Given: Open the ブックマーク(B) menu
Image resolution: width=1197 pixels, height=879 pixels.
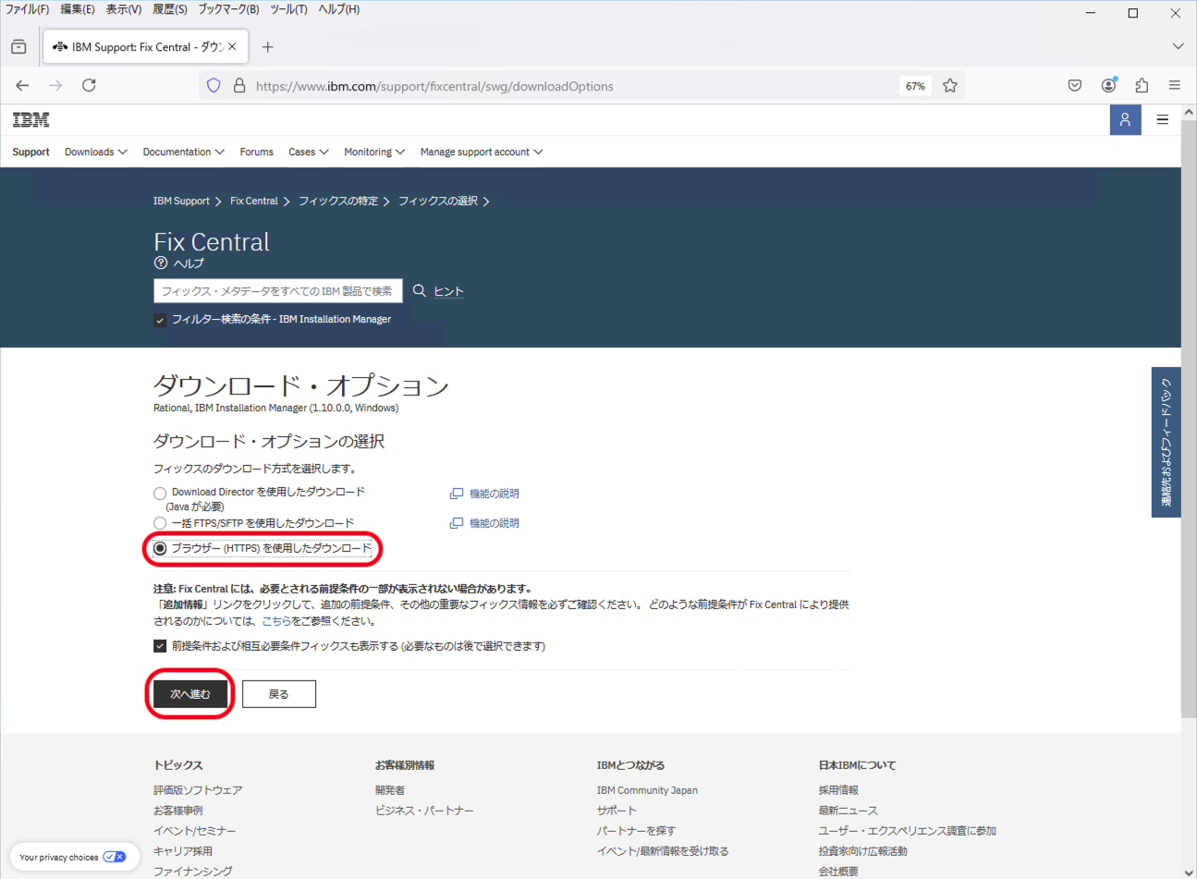Looking at the screenshot, I should tap(228, 9).
